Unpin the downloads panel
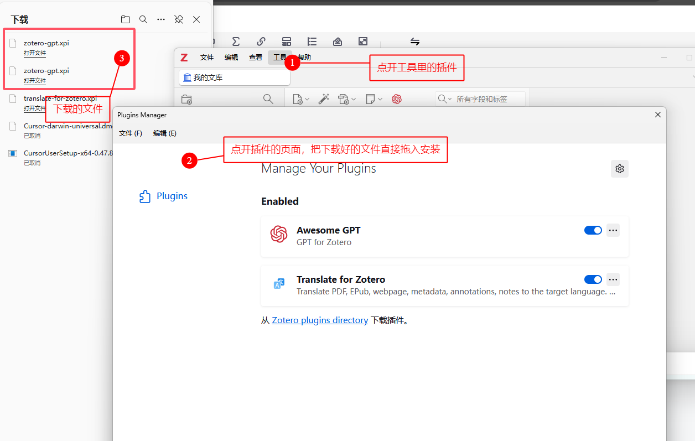Viewport: 695px width, 441px height. coord(178,19)
